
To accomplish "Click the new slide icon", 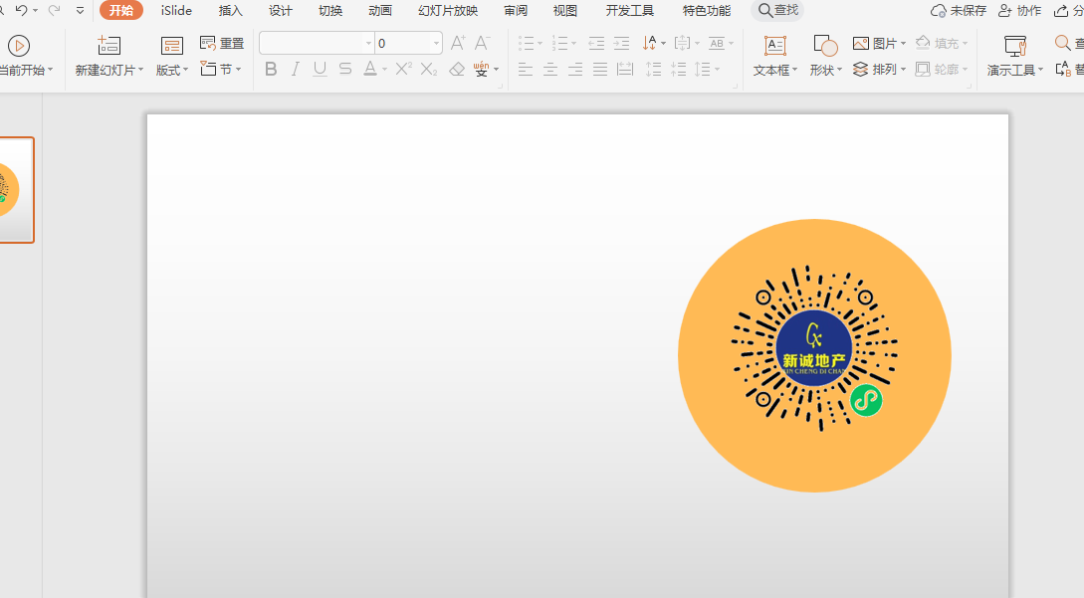I will pos(108,46).
